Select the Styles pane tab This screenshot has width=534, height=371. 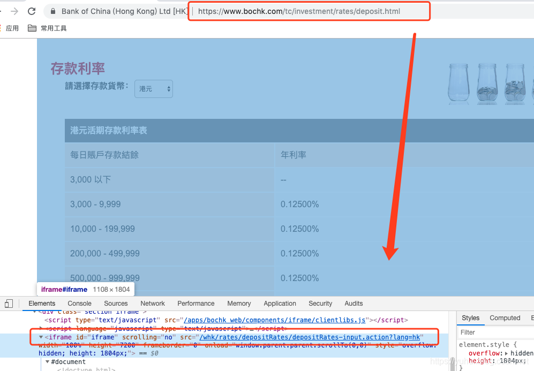[470, 318]
